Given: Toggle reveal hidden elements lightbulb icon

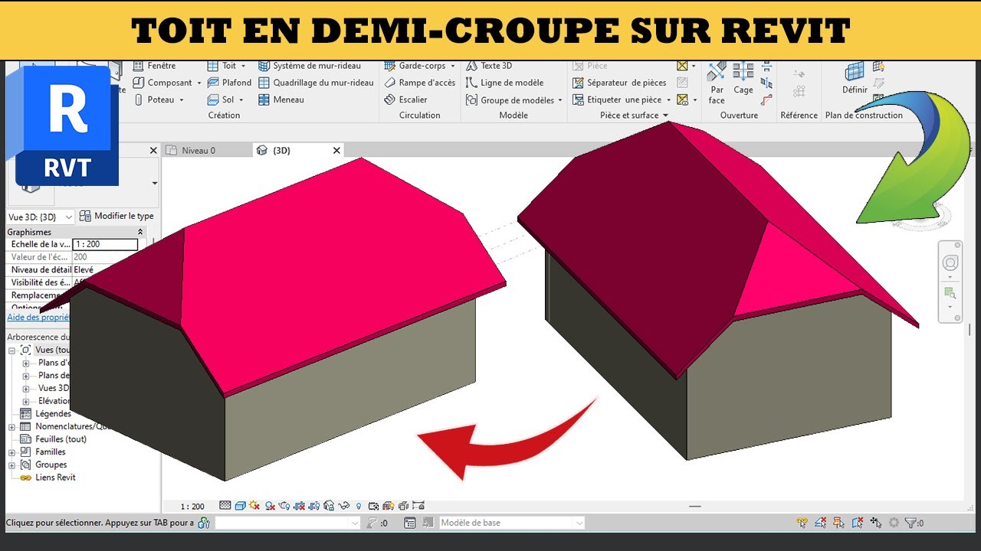Looking at the screenshot, I should pos(359,506).
